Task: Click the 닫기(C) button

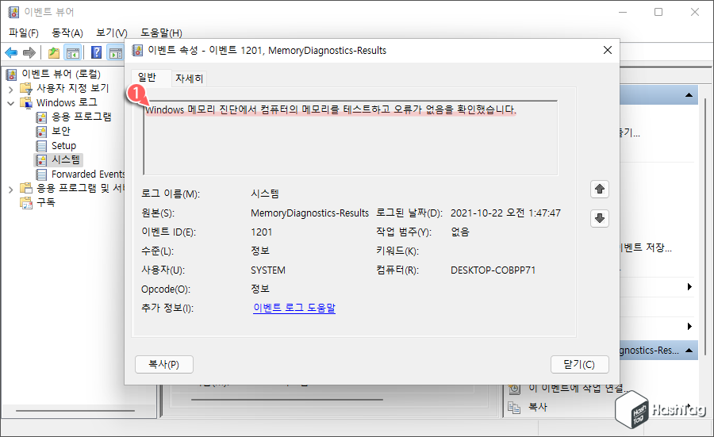Action: tap(579, 364)
